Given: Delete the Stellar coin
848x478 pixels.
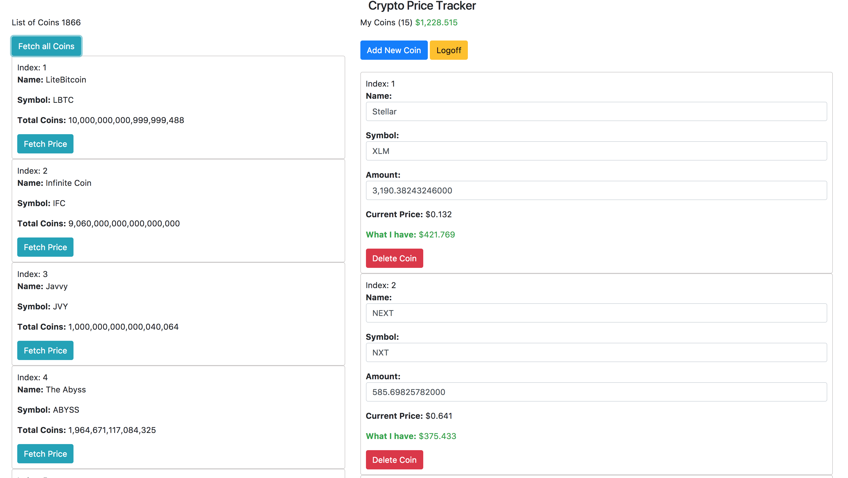Looking at the screenshot, I should coord(394,258).
